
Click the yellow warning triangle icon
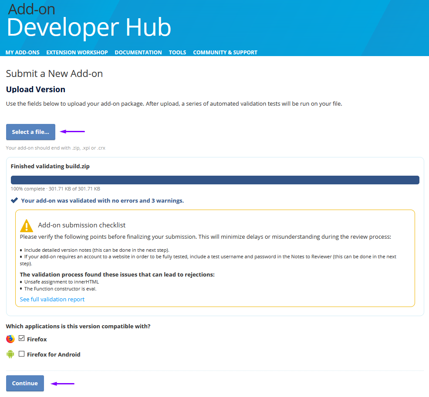point(27,226)
